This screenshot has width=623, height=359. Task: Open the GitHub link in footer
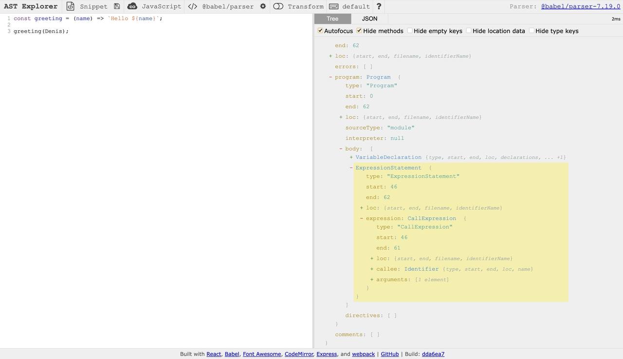tap(389, 354)
